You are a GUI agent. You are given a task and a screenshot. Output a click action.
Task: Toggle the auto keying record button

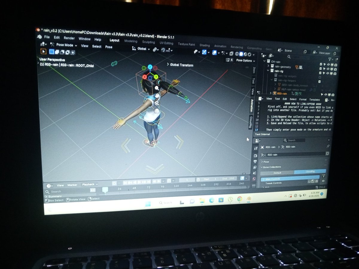tap(114, 183)
